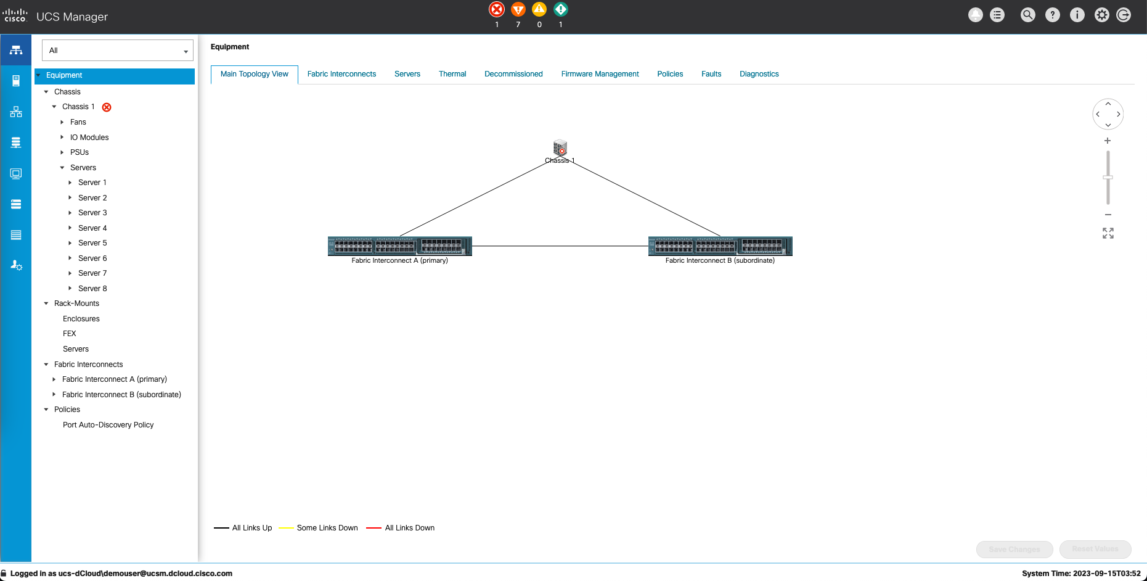Screen dimensions: 1147x581
Task: Open the Firmware Management tab
Action: [x=600, y=74]
